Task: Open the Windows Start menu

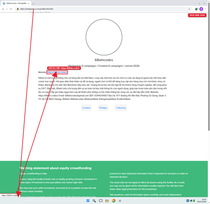Action: click(88, 201)
